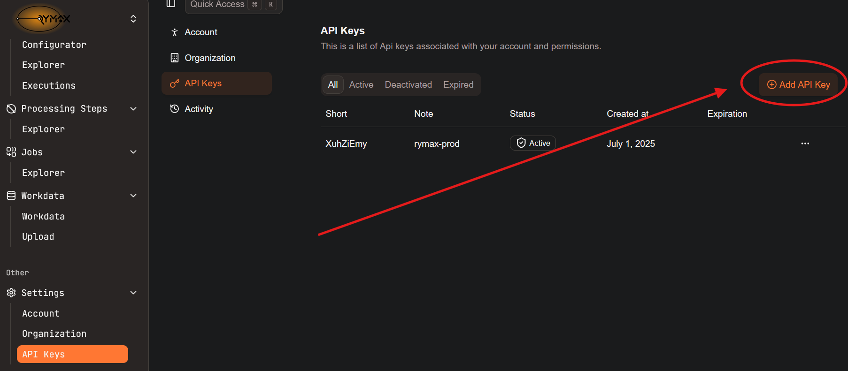Click the Account person icon in settings menu
The image size is (848, 371).
click(175, 32)
